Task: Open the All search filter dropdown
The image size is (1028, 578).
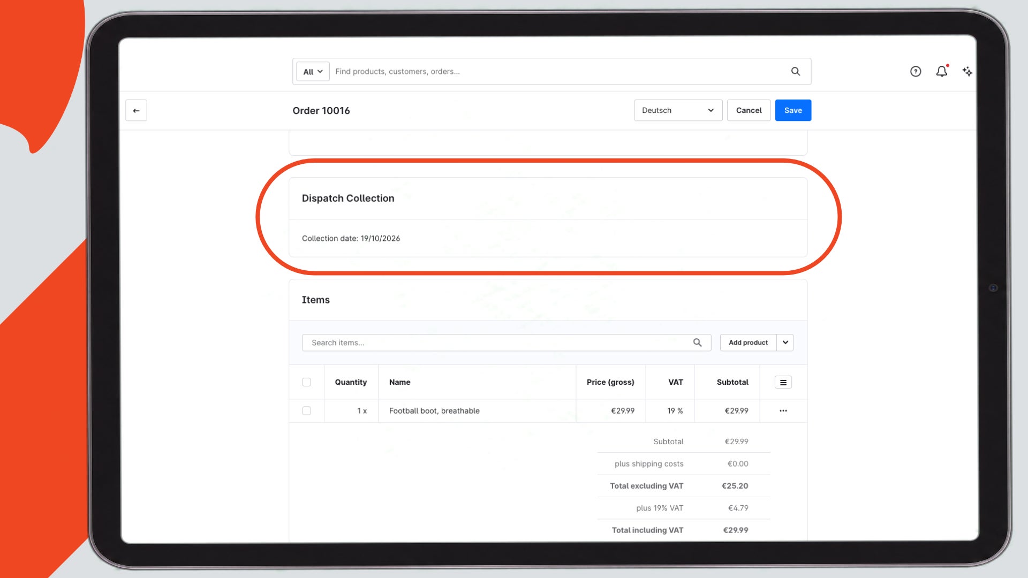Action: tap(313, 72)
